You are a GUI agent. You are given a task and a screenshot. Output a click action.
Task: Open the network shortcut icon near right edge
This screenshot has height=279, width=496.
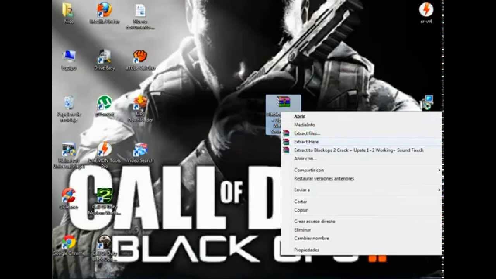[427, 103]
